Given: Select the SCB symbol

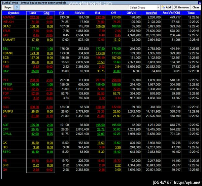Looking at the screenshot, I should click(x=6, y=58).
